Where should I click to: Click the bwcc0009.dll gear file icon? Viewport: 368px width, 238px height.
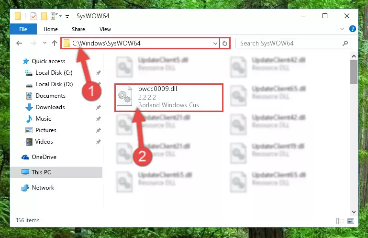click(124, 96)
